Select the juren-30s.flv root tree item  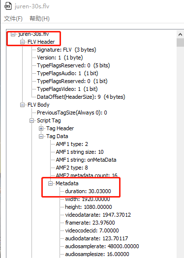(33, 34)
